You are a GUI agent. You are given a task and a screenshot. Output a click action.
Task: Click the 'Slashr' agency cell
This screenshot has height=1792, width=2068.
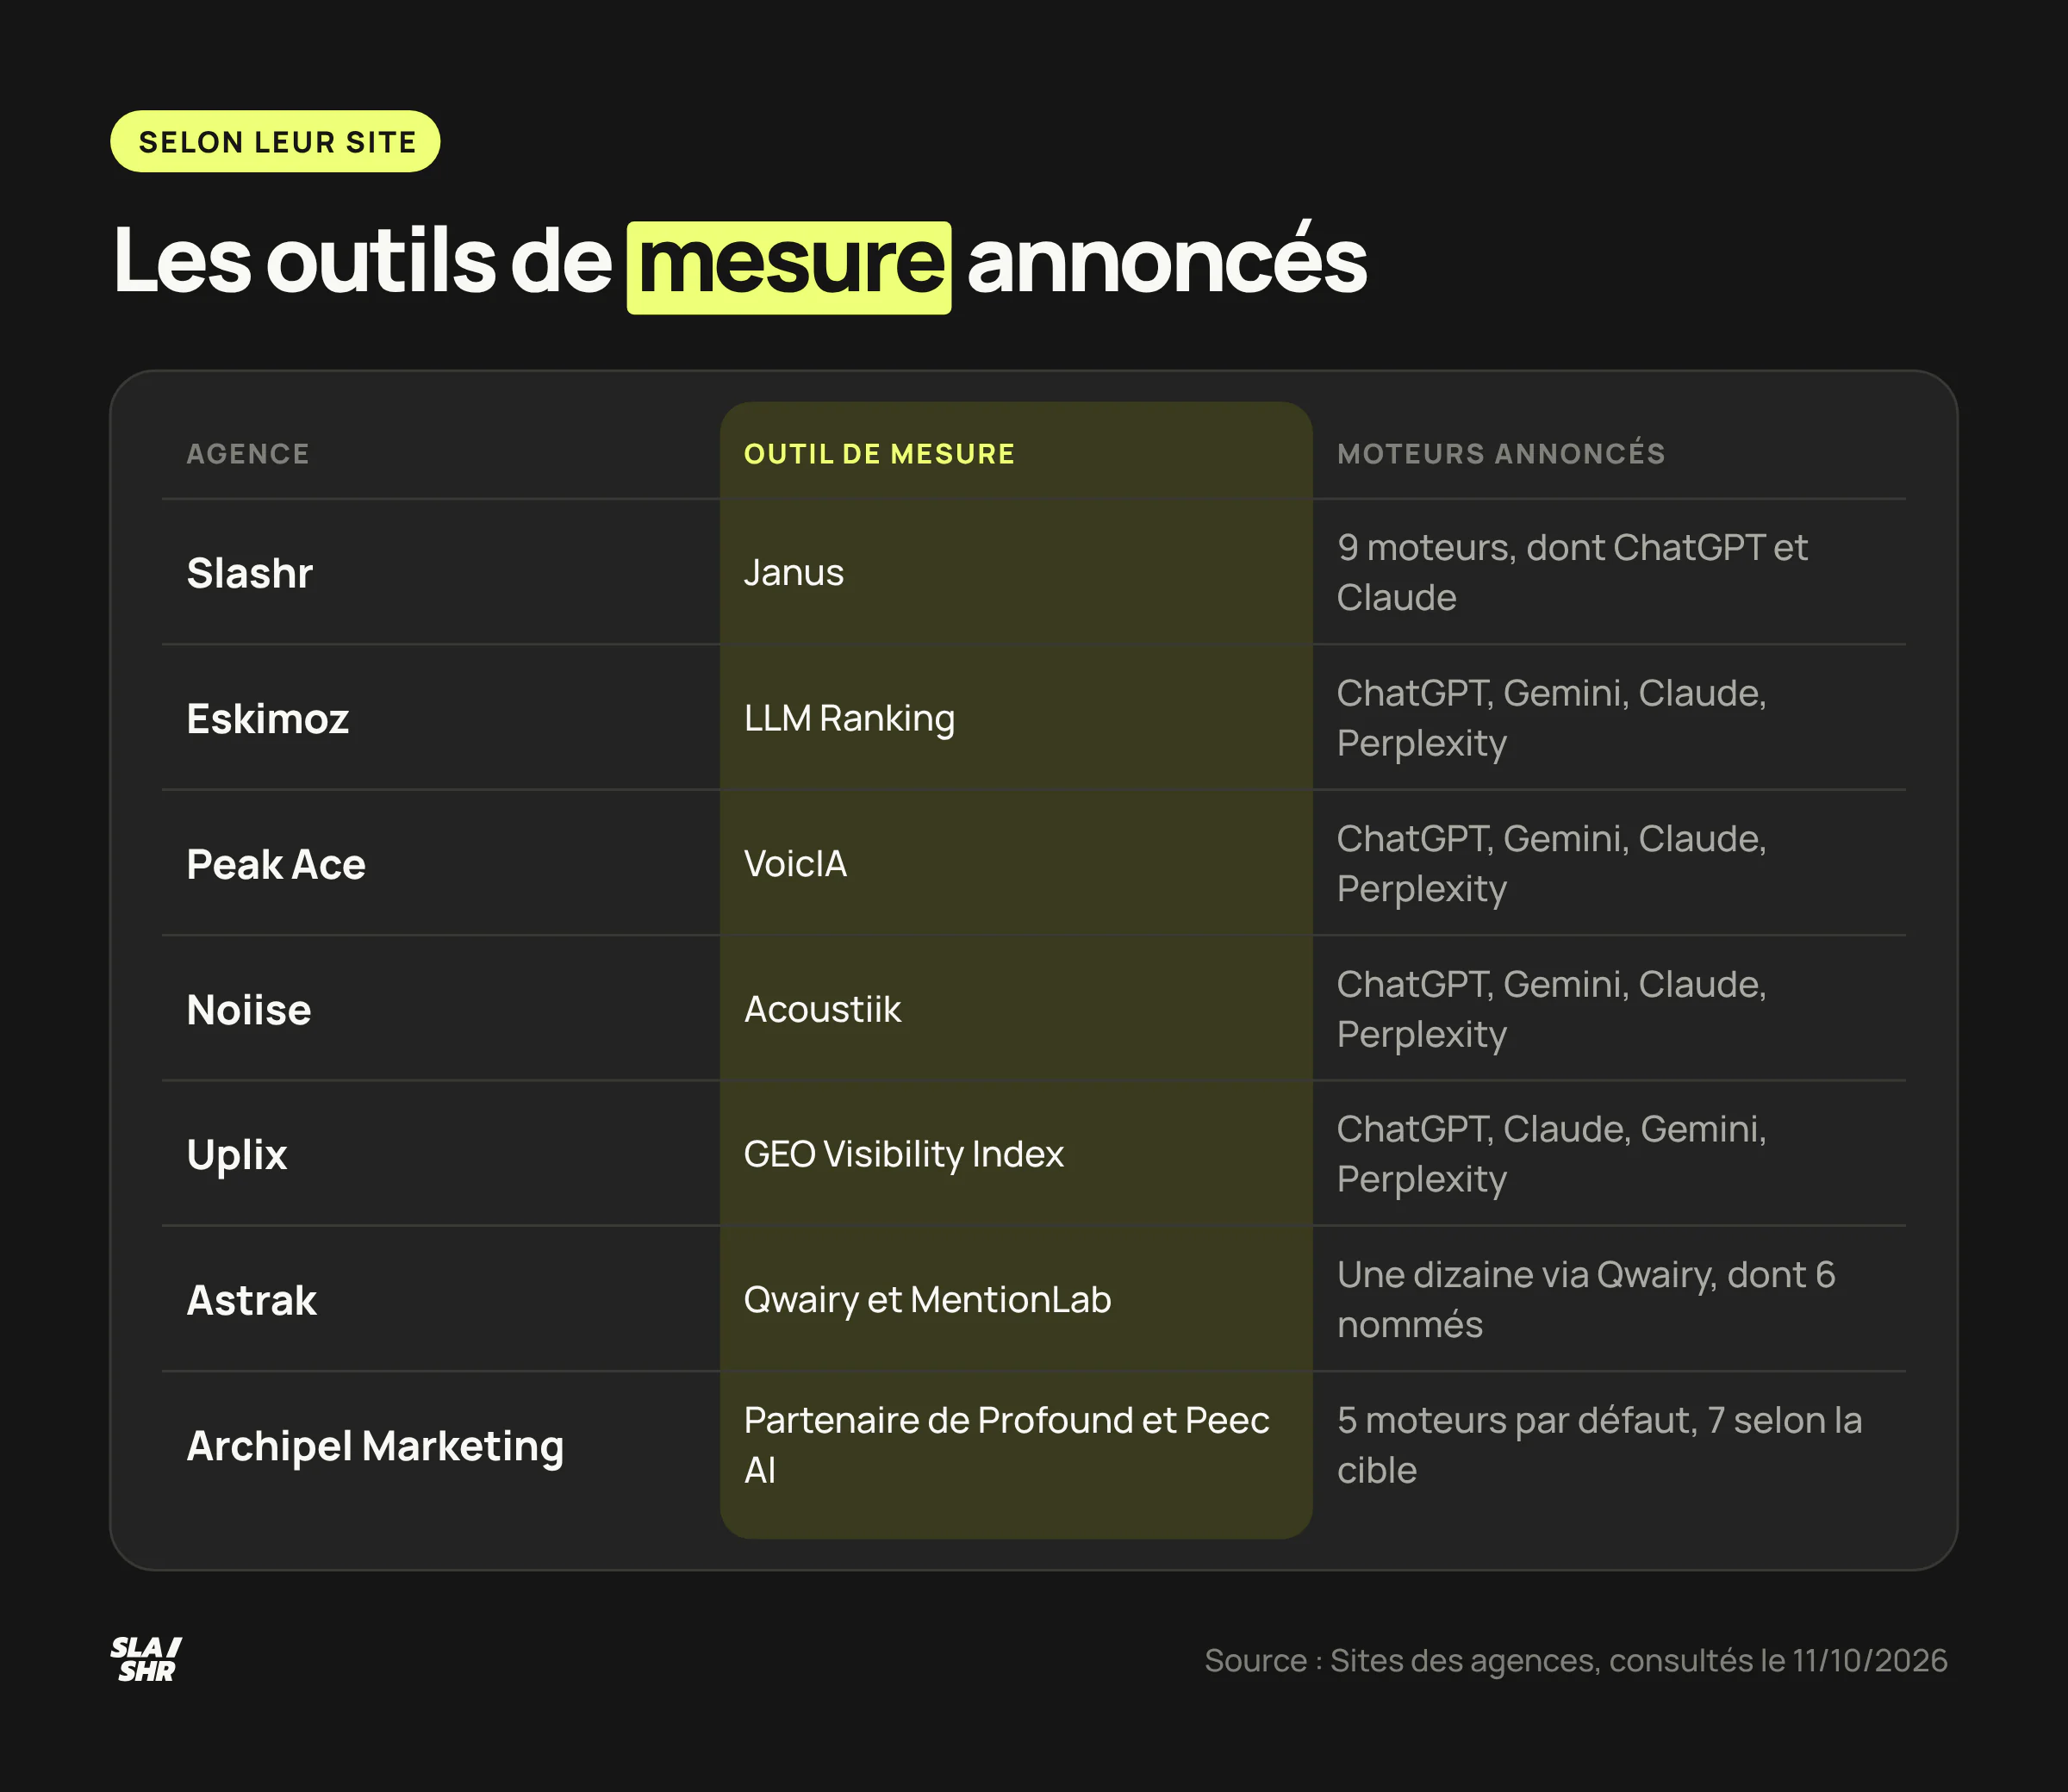tap(250, 573)
